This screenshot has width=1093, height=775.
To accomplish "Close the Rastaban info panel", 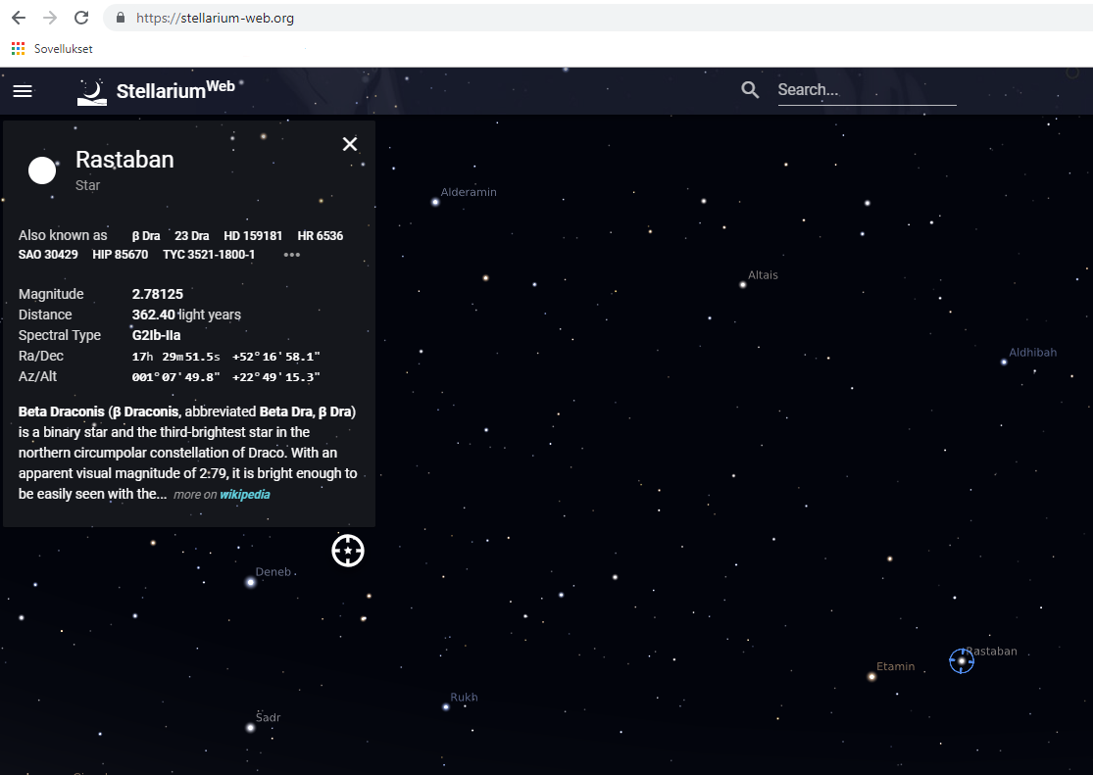I will [350, 145].
